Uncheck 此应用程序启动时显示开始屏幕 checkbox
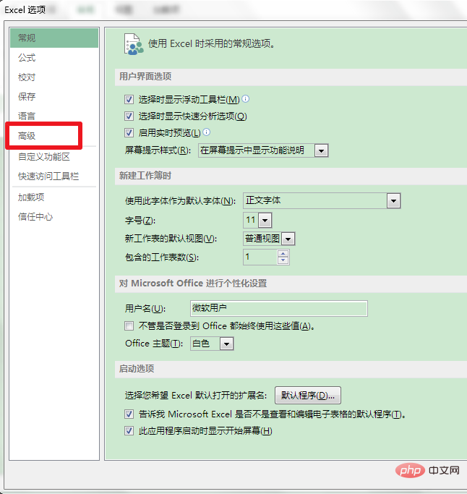The height and width of the screenshot is (494, 467). pyautogui.click(x=129, y=430)
